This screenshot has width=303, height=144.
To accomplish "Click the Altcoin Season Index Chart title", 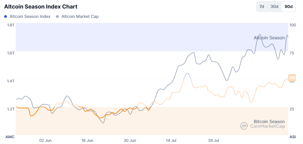I will point(41,7).
